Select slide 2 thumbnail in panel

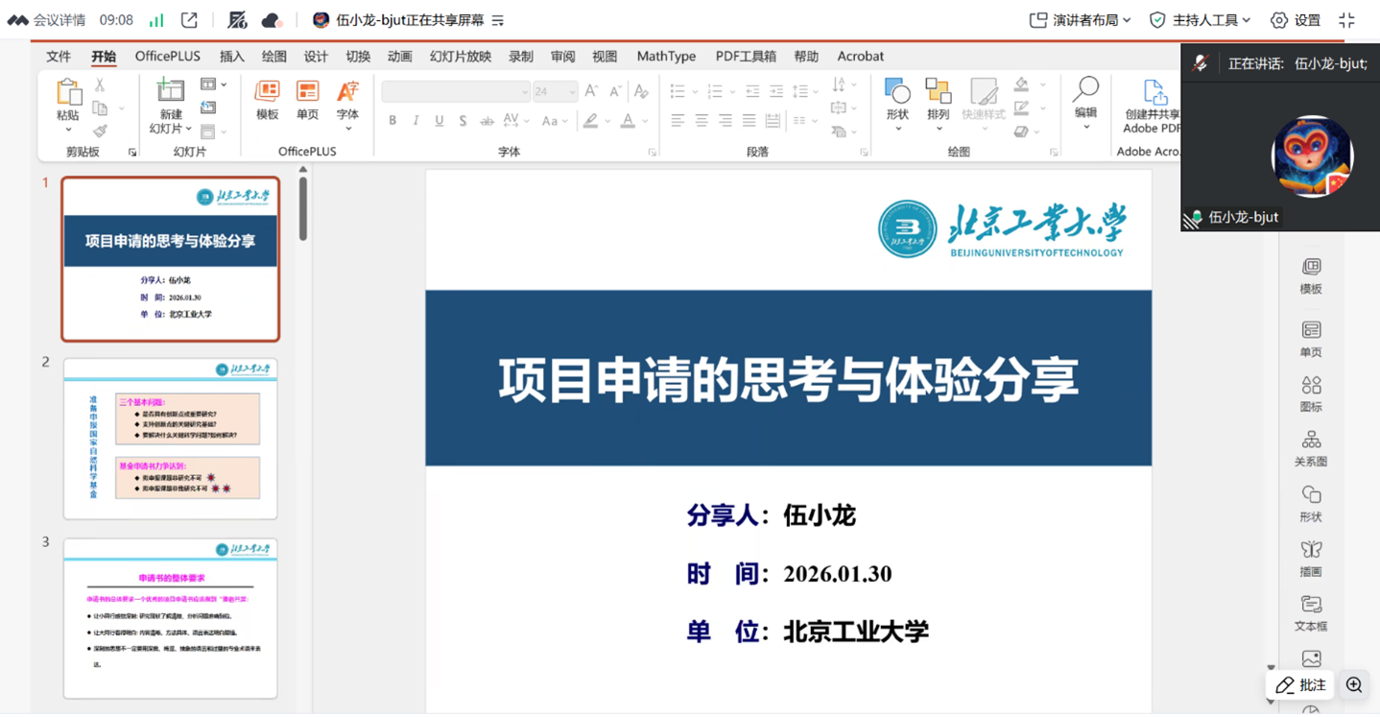171,439
